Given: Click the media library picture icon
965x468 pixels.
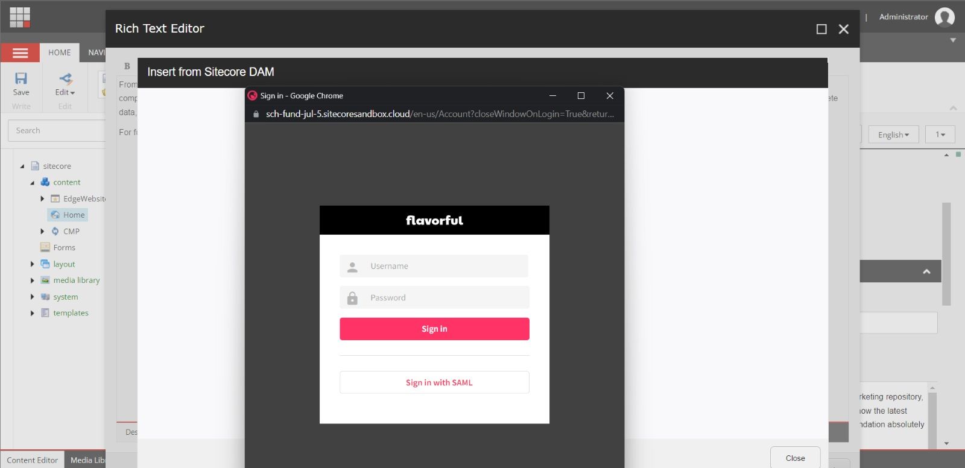Looking at the screenshot, I should (x=45, y=280).
